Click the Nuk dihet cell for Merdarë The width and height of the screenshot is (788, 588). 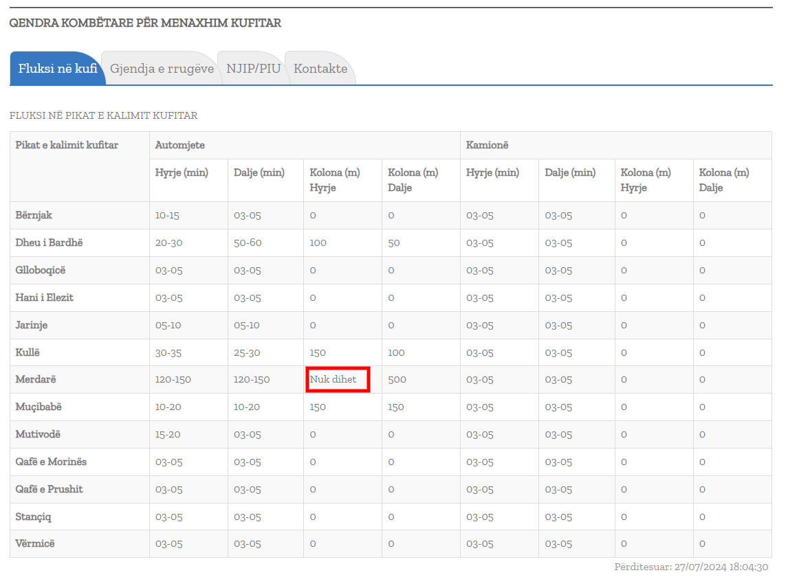click(x=333, y=379)
